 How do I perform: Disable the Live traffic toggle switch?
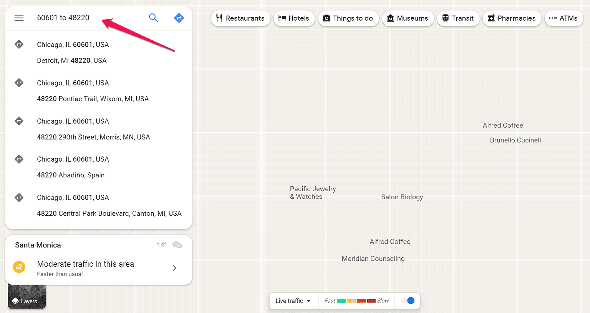(x=407, y=301)
